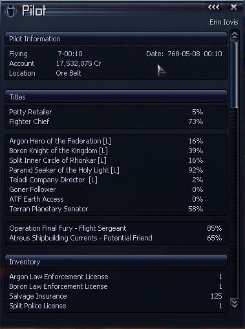Select Operation Final Fury - Flight Sergeant
This screenshot has width=245, height=329.
[116, 228]
